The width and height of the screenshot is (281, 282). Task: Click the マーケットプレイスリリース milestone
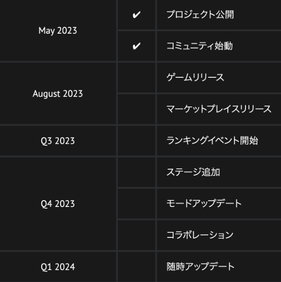[219, 109]
